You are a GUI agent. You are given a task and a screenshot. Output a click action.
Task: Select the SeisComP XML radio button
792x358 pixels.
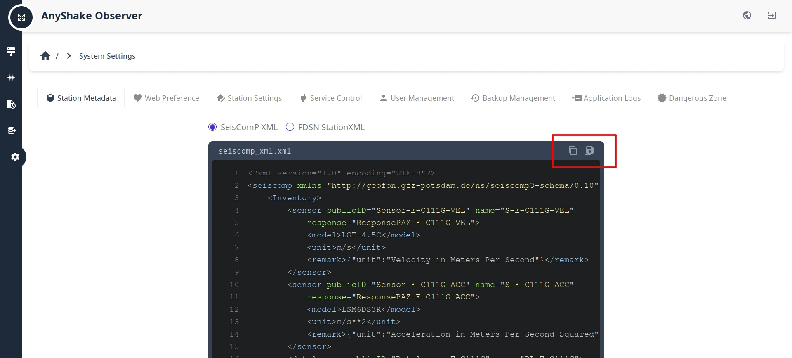coord(212,127)
